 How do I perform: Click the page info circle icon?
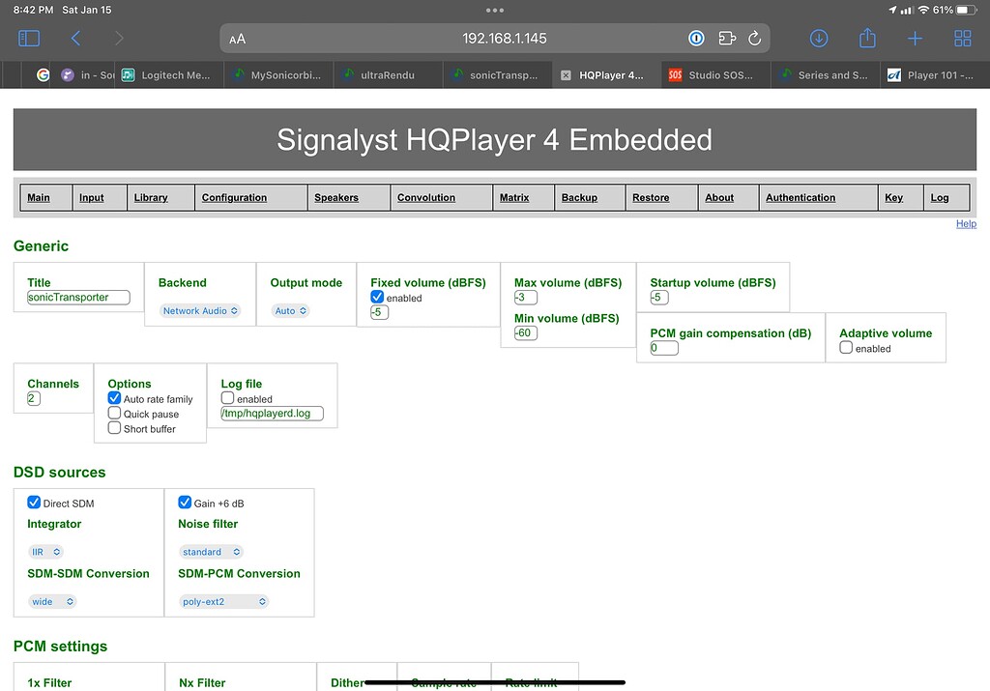[696, 38]
